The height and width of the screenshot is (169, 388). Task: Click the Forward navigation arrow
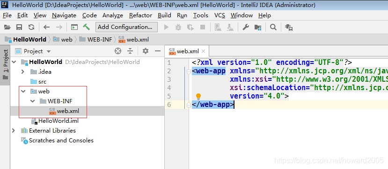(x=59, y=28)
